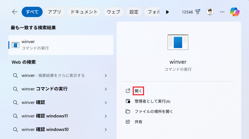
Task: Click the large winver app icon
Action: click(178, 42)
